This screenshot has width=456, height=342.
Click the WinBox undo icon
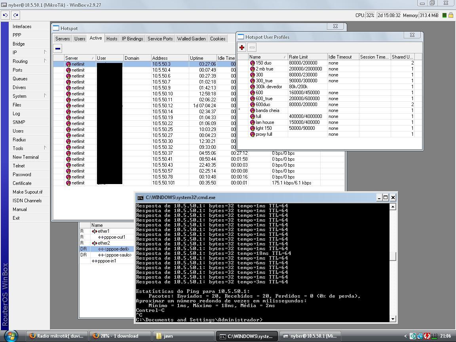(5, 15)
